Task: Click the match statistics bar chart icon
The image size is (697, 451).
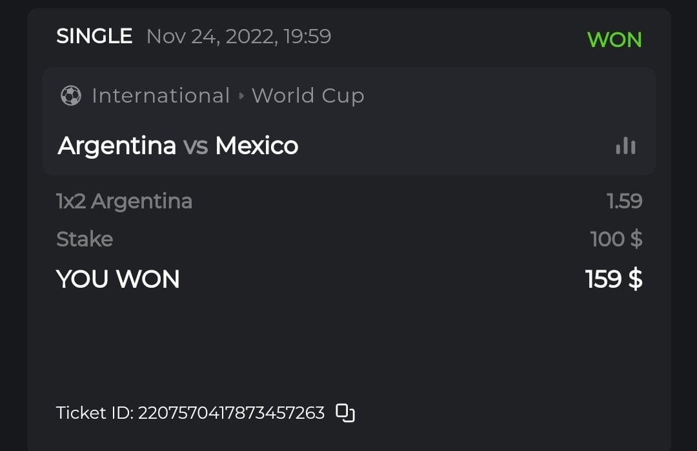Action: pyautogui.click(x=625, y=146)
